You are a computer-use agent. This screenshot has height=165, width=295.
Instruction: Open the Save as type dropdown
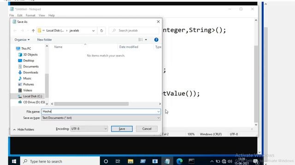(101, 118)
